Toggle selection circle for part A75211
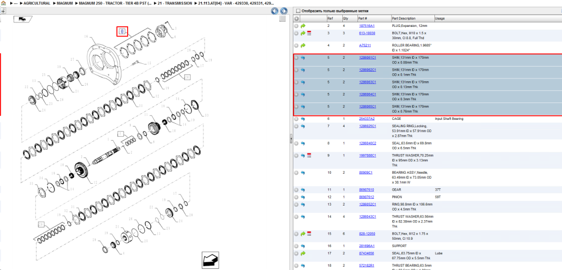Screen dimensions: 562x270 296,45
